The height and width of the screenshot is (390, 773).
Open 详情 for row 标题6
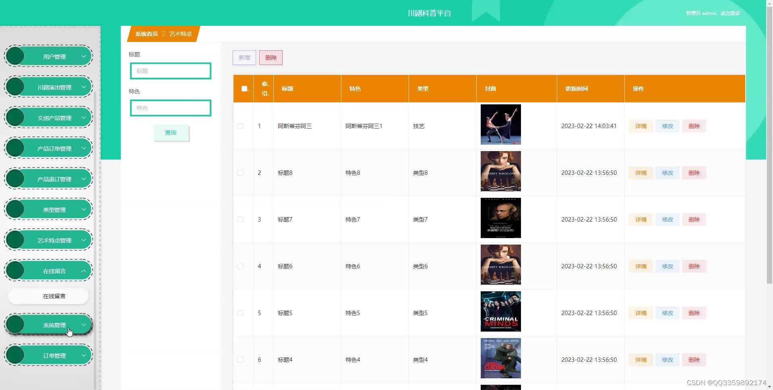[641, 266]
